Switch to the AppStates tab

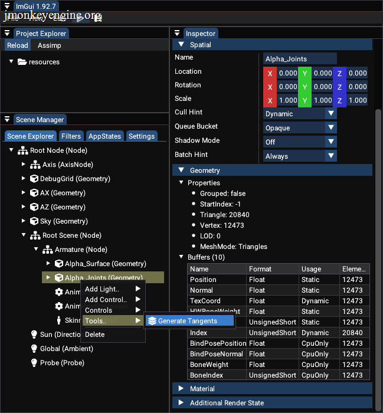pyautogui.click(x=104, y=136)
